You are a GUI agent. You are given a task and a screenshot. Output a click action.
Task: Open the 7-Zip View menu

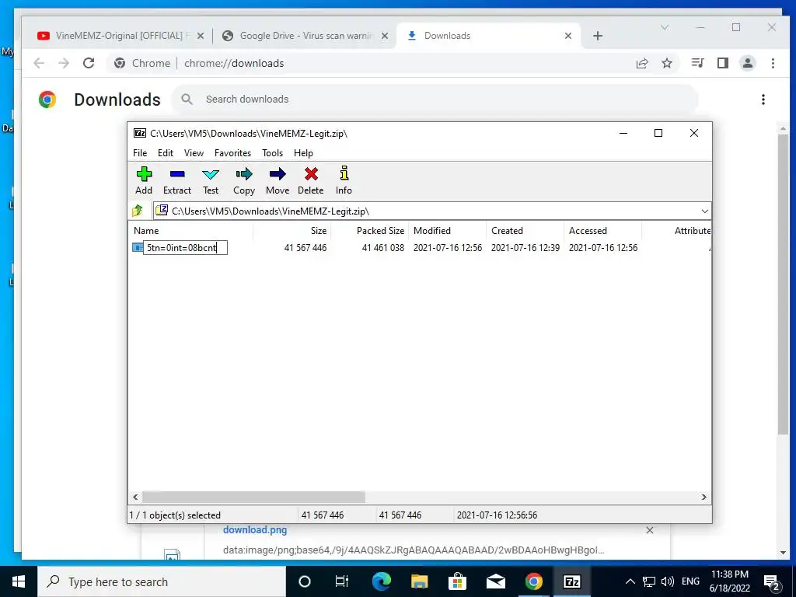coord(194,153)
